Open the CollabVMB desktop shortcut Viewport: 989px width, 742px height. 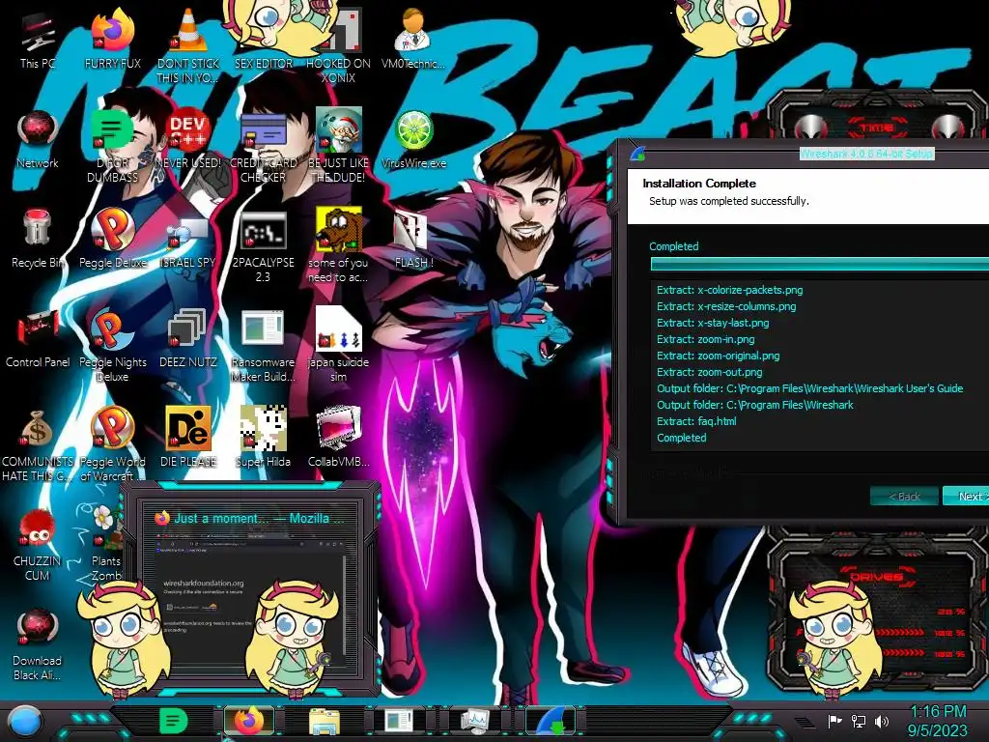pos(338,437)
